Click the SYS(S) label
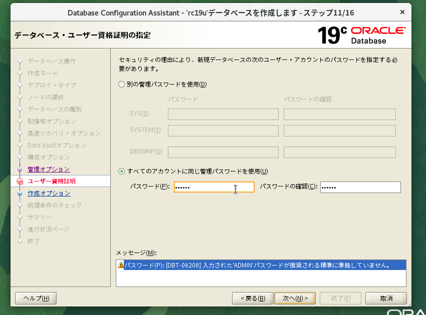Viewport: 426px width, 315px height. point(139,113)
